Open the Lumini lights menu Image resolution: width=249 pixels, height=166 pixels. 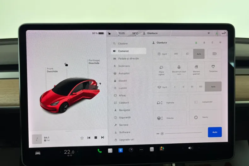coord(120,88)
